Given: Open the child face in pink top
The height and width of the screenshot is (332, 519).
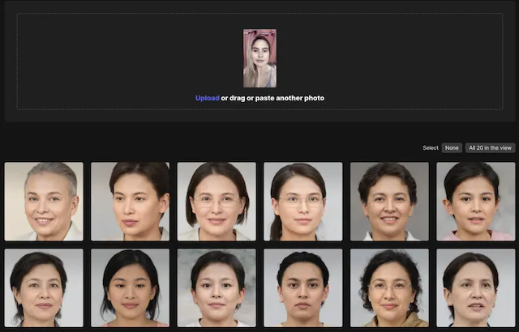Looking at the screenshot, I should (475, 202).
